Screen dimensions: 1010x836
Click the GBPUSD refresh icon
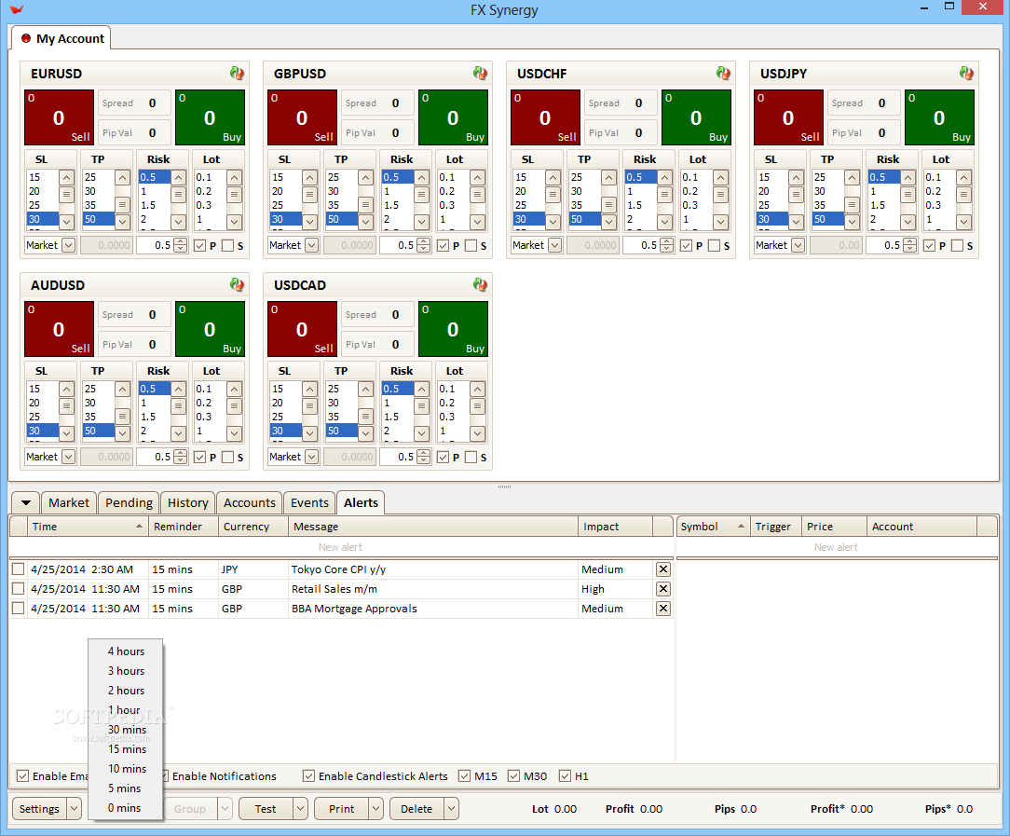point(480,73)
